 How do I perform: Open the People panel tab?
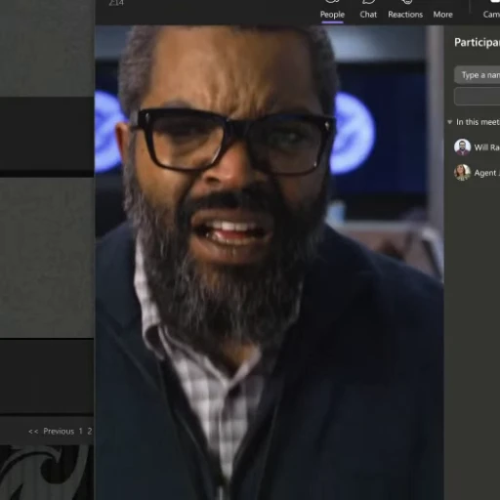point(332,10)
